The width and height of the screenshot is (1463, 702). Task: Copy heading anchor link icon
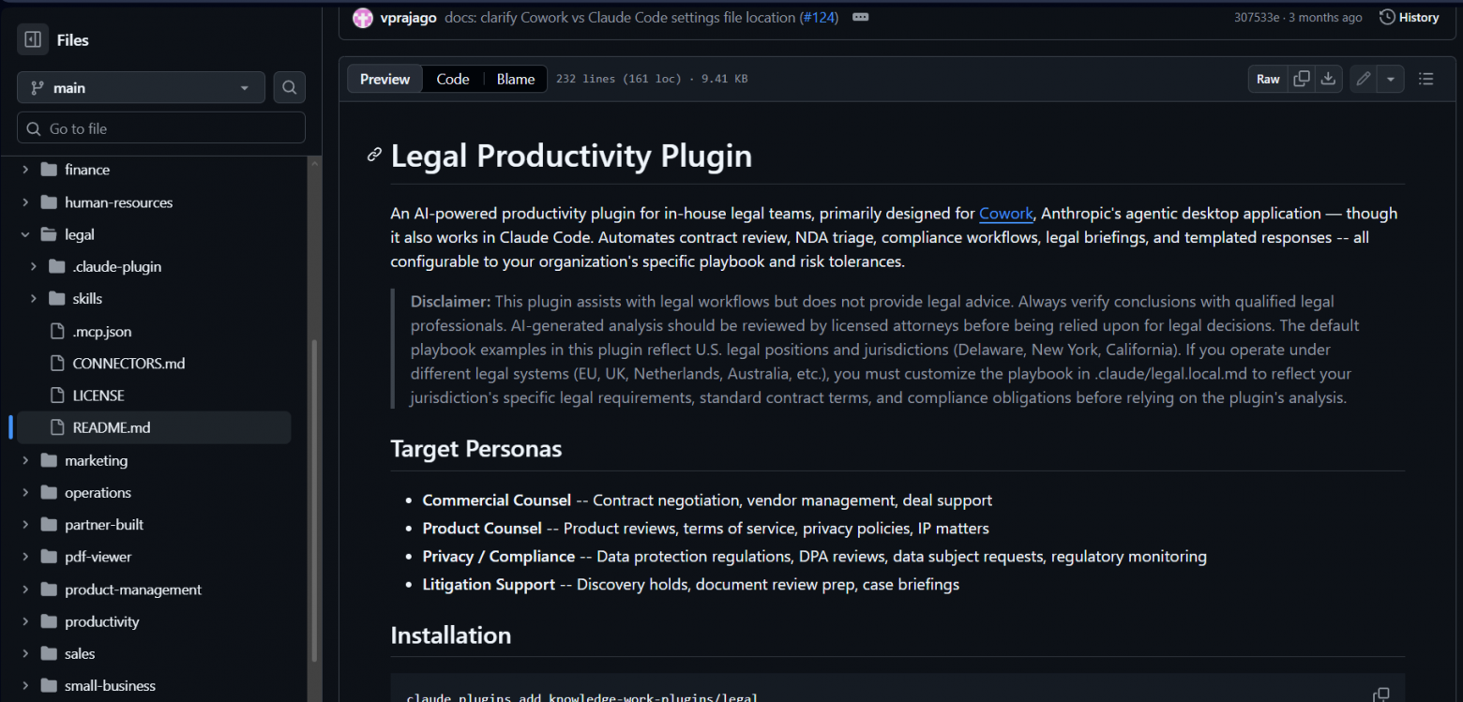[x=374, y=155]
